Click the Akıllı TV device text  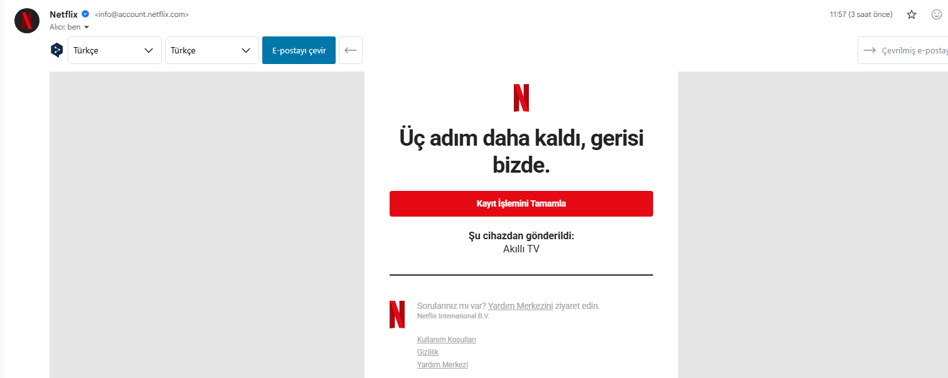(521, 249)
